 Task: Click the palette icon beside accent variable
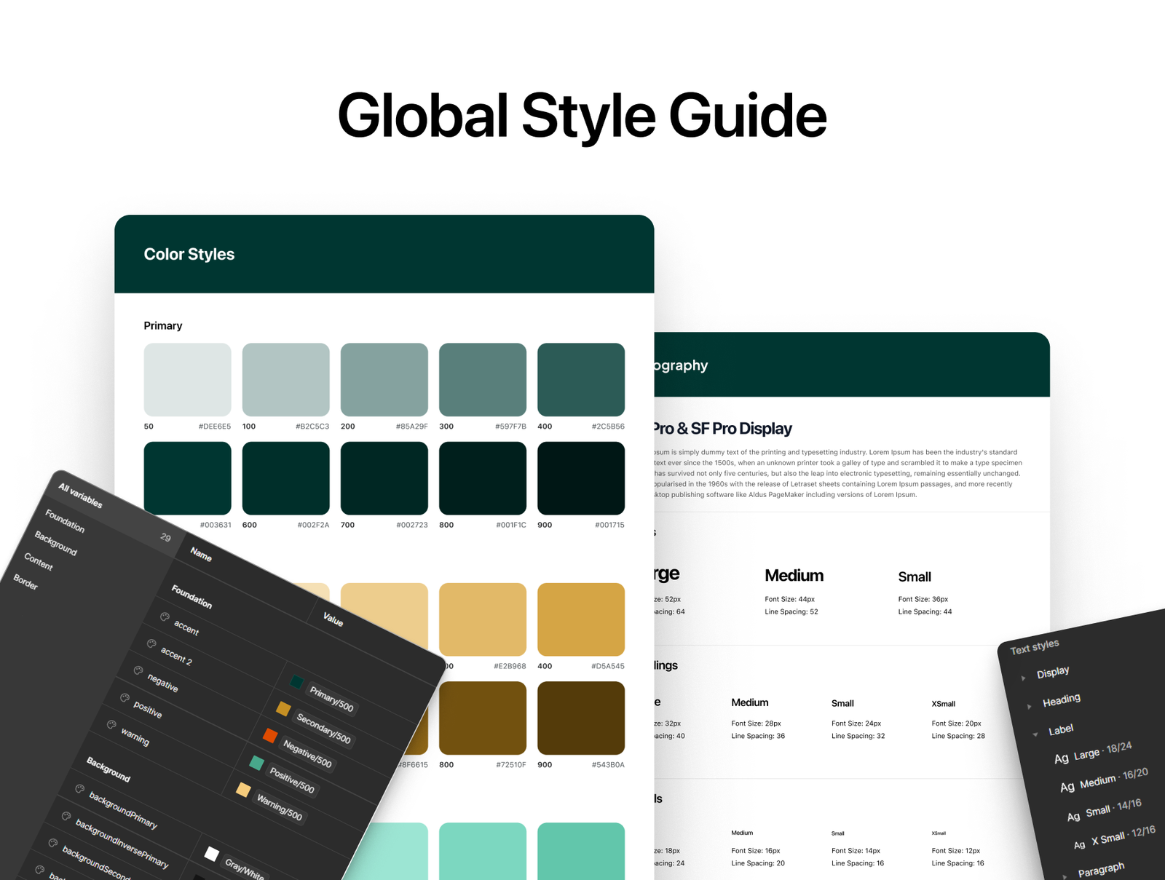pos(165,617)
